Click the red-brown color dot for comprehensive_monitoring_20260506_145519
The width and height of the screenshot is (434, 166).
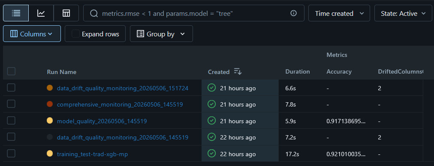[x=50, y=104]
